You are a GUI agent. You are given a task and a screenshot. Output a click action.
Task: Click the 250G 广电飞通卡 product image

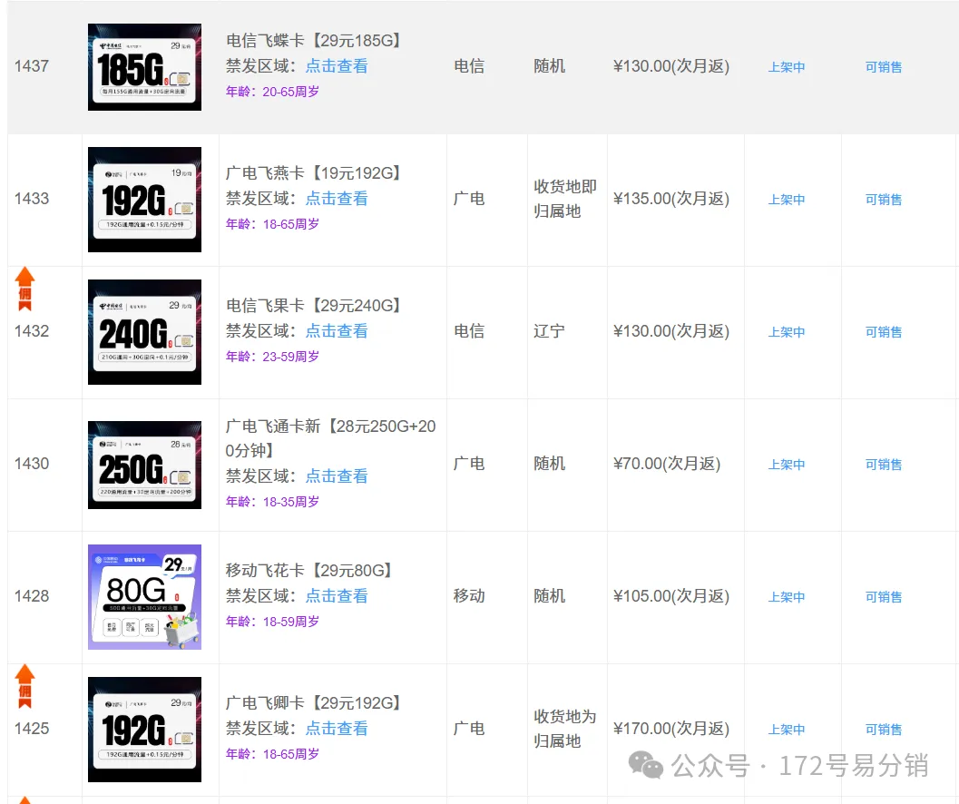(x=144, y=465)
